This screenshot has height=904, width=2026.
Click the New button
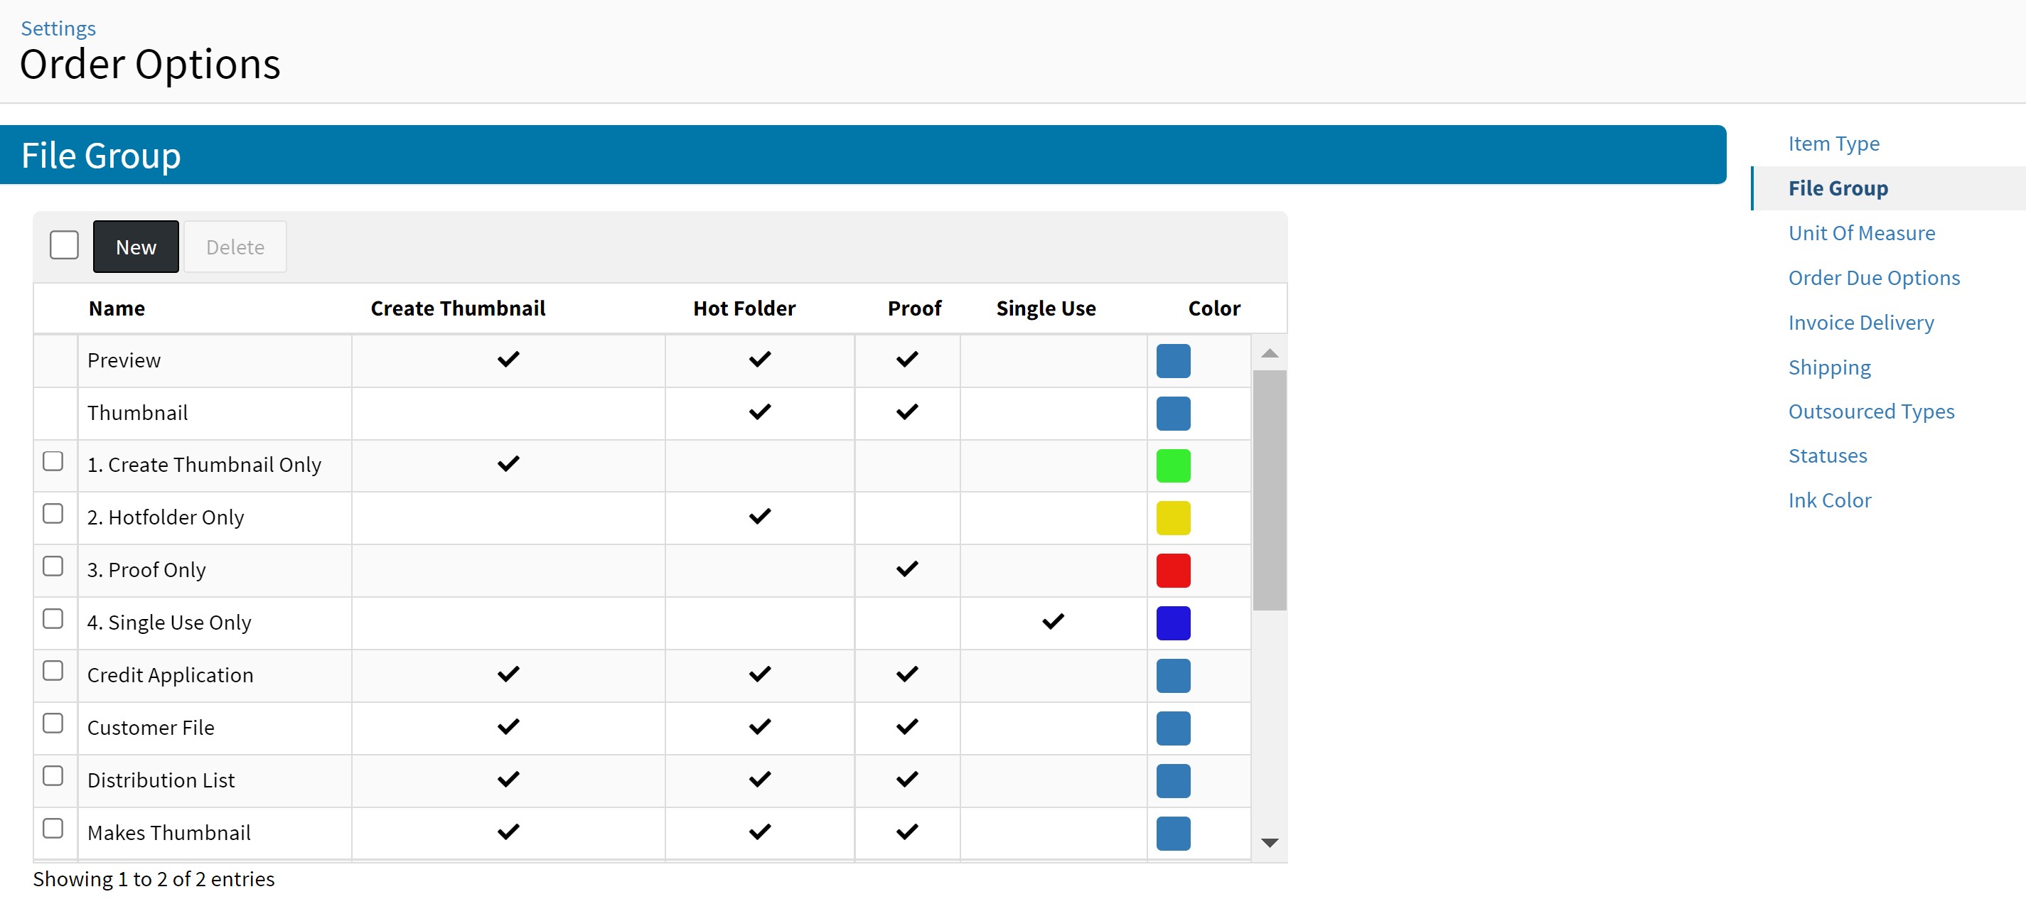(x=135, y=247)
